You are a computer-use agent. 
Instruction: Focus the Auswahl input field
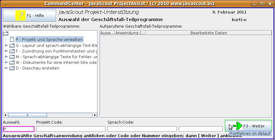[x=19, y=129]
